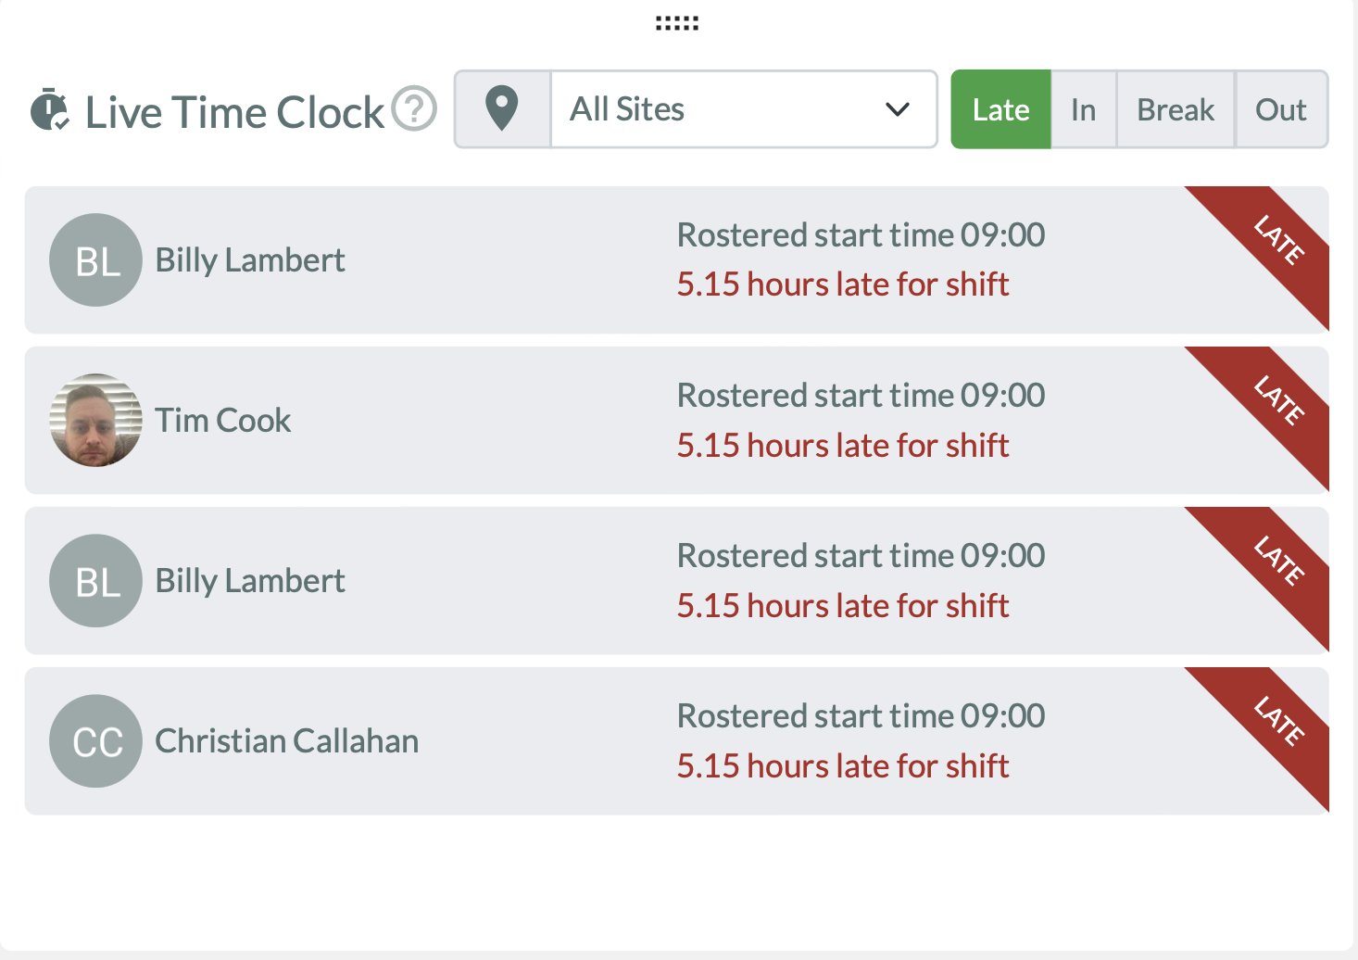Click Tim Cook's name
Viewport: 1358px width, 960px height.
[223, 420]
